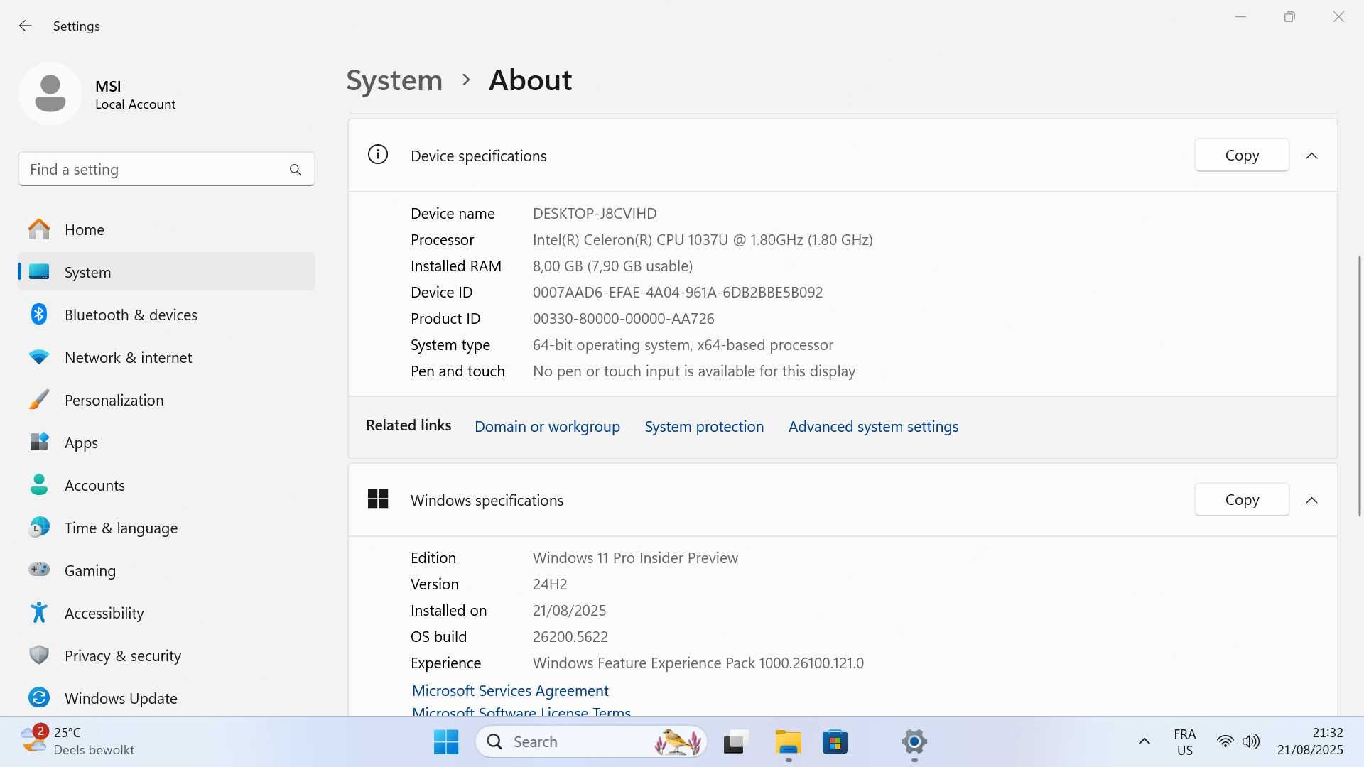
Task: Select System in the sidebar
Action: (x=166, y=272)
